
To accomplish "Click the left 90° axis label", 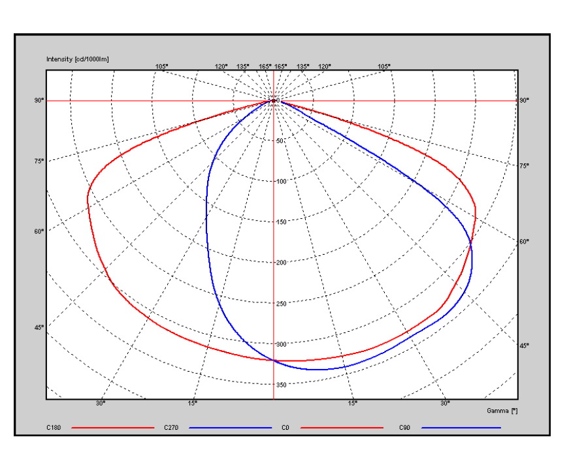I will [39, 100].
